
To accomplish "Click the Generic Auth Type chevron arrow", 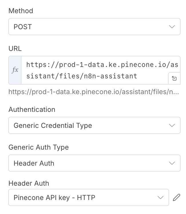I will click(x=172, y=163).
